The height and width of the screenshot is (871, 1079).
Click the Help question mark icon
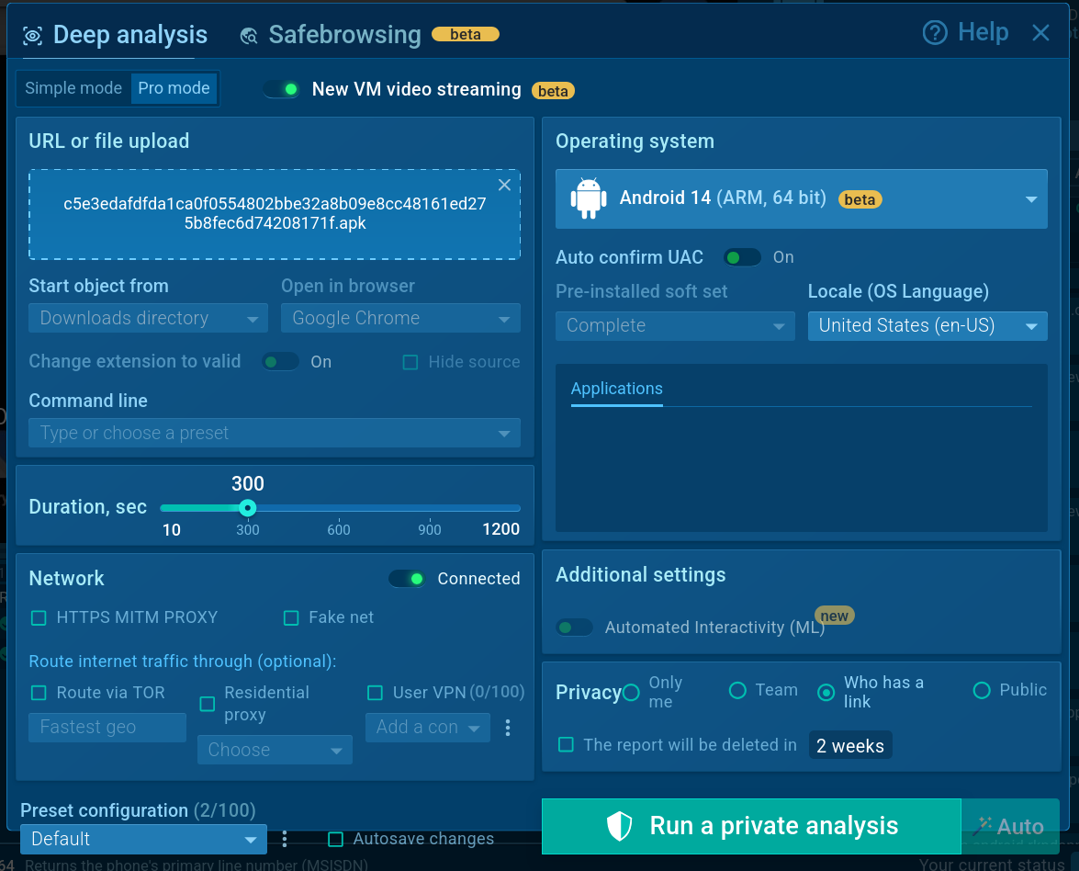[935, 32]
